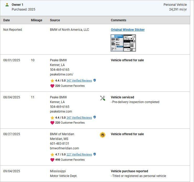Click the Mississippi Motor Vehicle Dept. source
The width and height of the screenshot is (194, 182).
pyautogui.click(x=64, y=173)
